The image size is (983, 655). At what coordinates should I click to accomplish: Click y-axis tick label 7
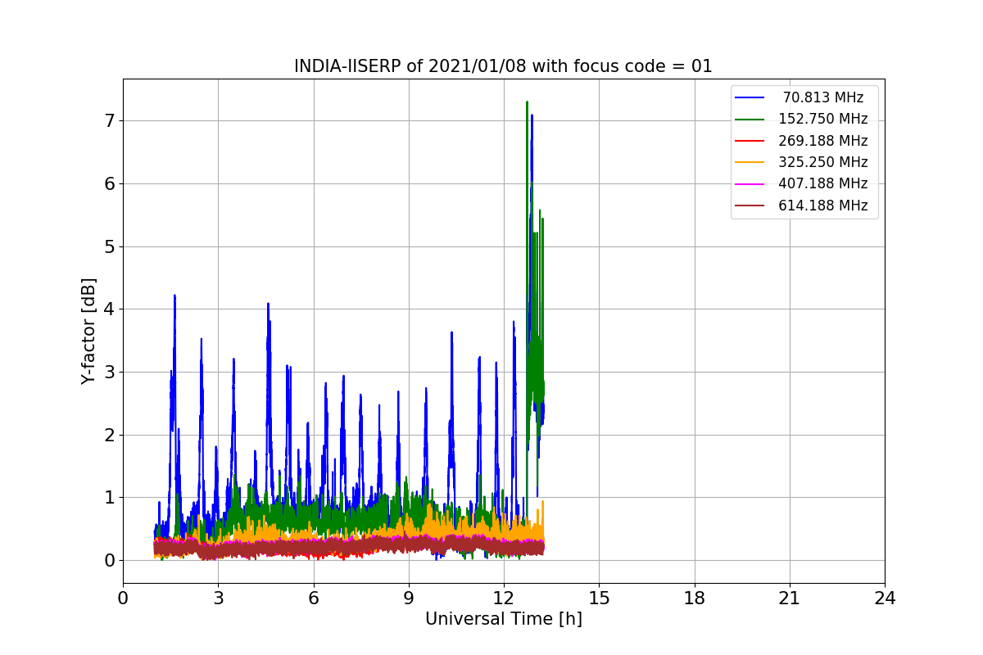(108, 121)
